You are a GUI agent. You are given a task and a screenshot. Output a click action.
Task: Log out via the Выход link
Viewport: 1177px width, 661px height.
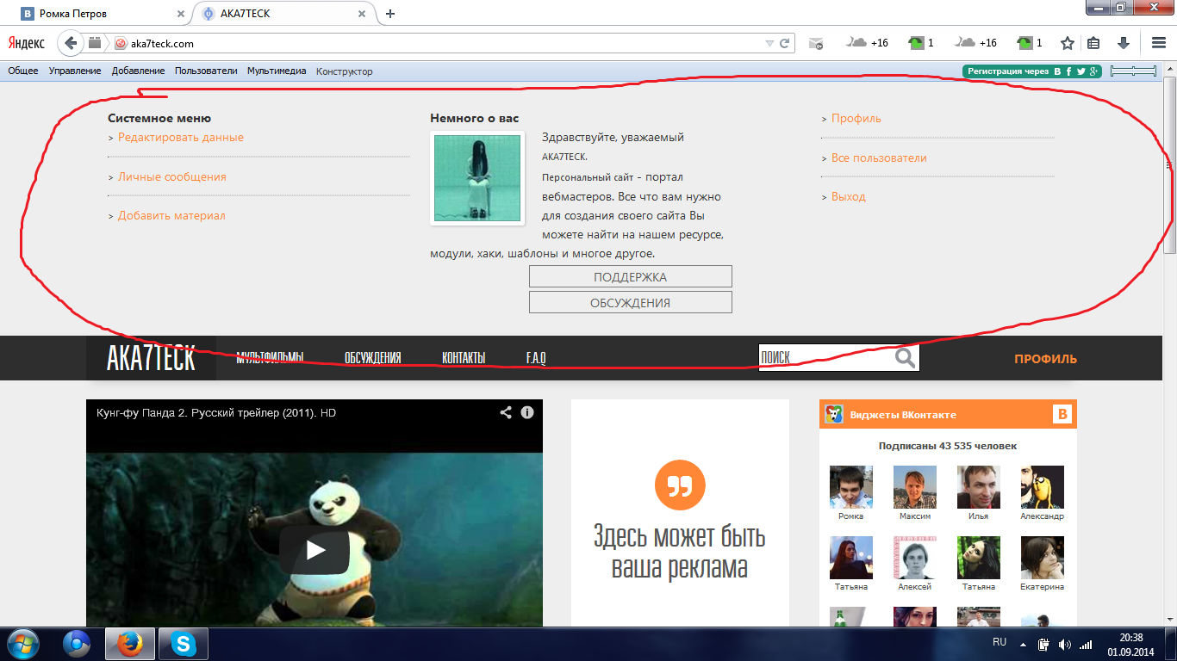pyautogui.click(x=849, y=196)
